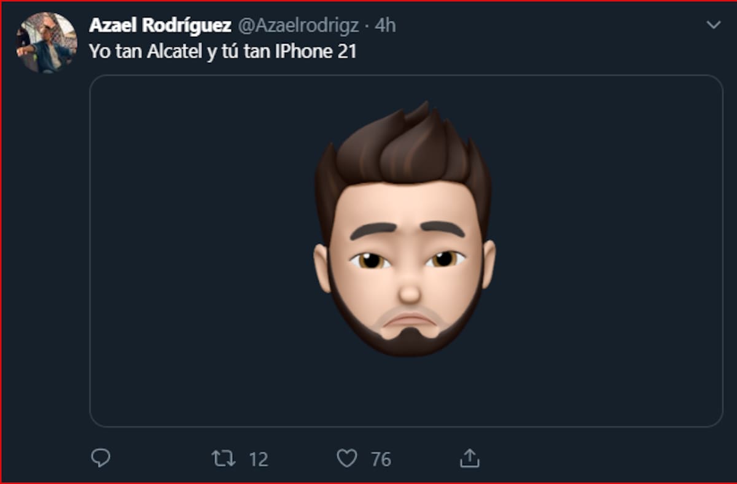The width and height of the screenshot is (737, 484).
Task: Expand the tweet options chevron menu
Action: (714, 25)
